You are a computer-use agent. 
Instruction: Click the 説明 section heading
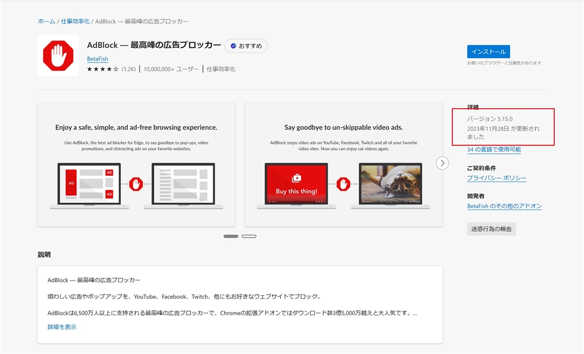[x=44, y=255]
